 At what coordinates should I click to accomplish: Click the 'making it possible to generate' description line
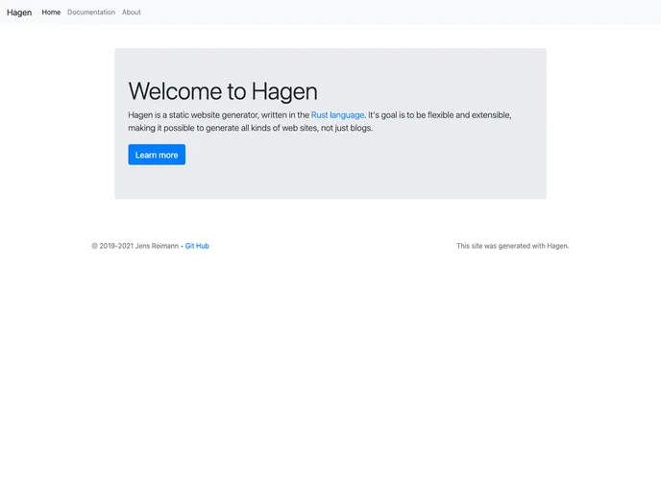tap(251, 128)
